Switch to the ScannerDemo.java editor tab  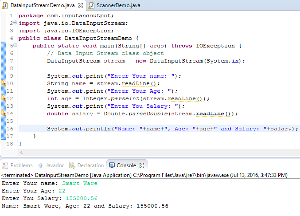(x=114, y=5)
